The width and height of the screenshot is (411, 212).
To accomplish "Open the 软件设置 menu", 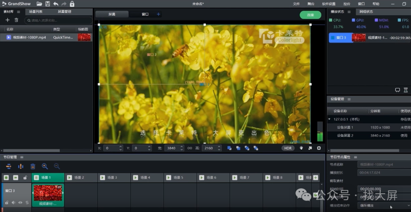I will pos(329,4).
